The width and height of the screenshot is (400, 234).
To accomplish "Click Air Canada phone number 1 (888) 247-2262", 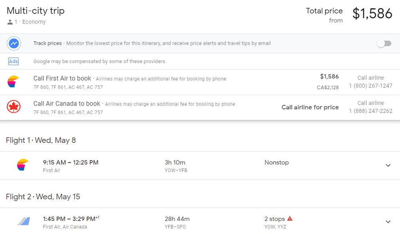I will pyautogui.click(x=370, y=111).
